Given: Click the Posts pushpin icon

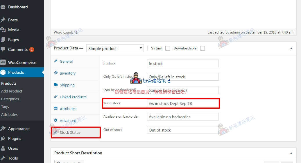Looking at the screenshot, I should click(3, 20).
